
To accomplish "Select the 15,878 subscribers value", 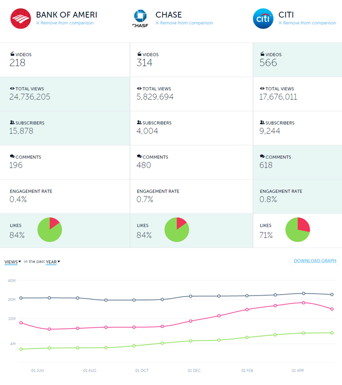I will point(21,131).
